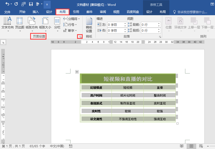Click the table move handle cross icon
The image size is (215, 149).
click(x=77, y=72)
